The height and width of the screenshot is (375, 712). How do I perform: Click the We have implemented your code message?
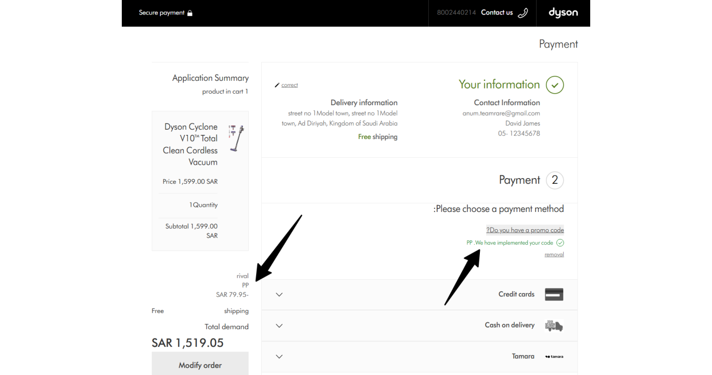[510, 243]
